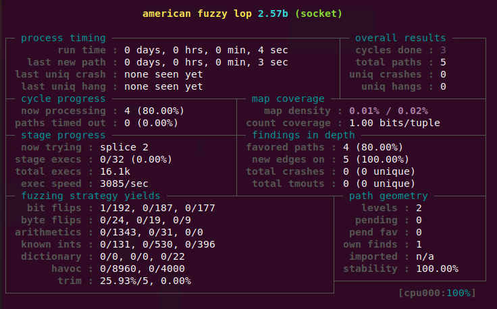497x309 pixels.
Task: Select the 'path geometry' heading
Action: (x=388, y=196)
